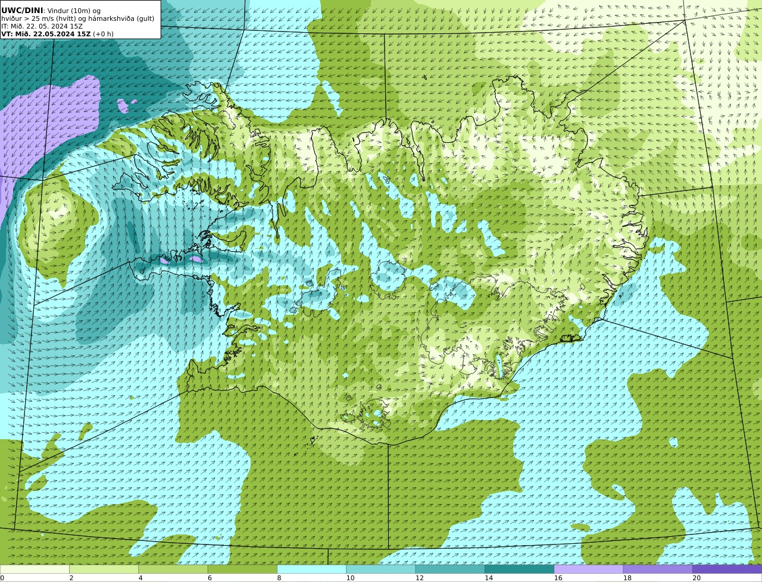Click the "16" legend scale label
Screen dimensions: 762x582
558,578
